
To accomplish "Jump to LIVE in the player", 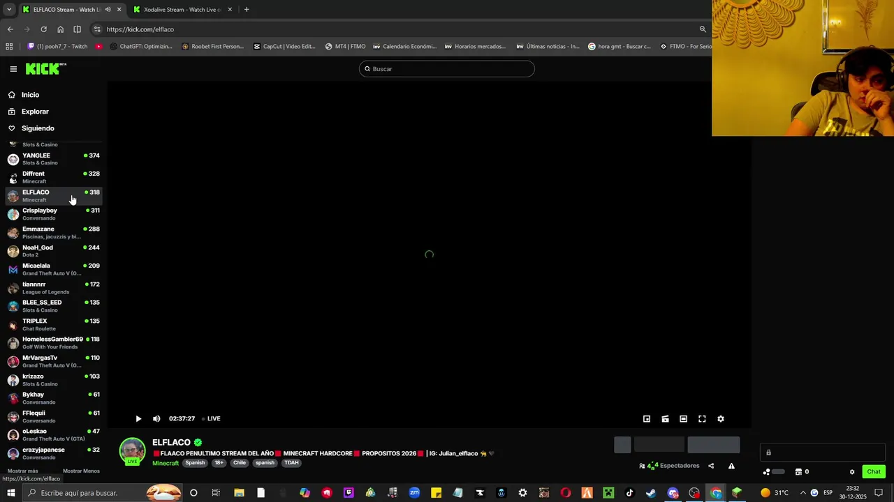I will (211, 419).
